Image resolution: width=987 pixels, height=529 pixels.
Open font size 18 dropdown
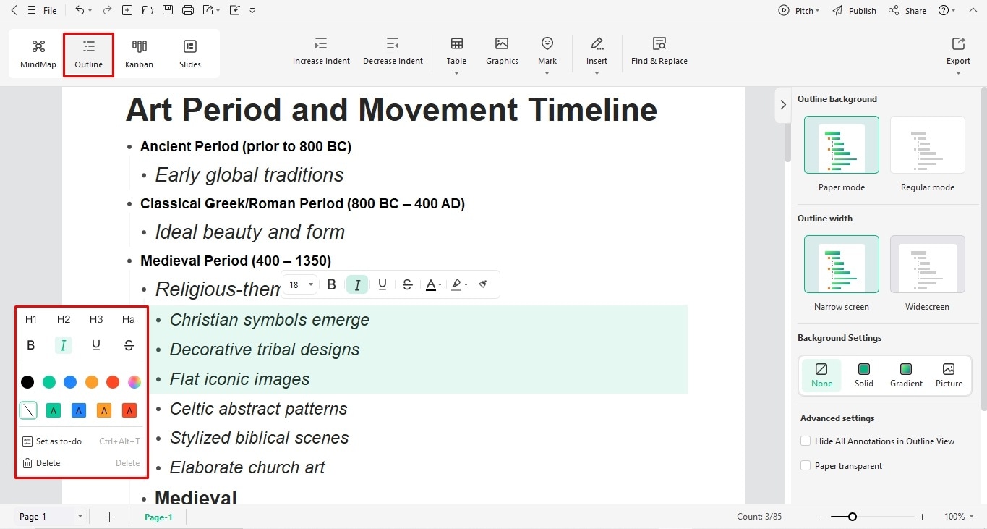[x=302, y=284]
